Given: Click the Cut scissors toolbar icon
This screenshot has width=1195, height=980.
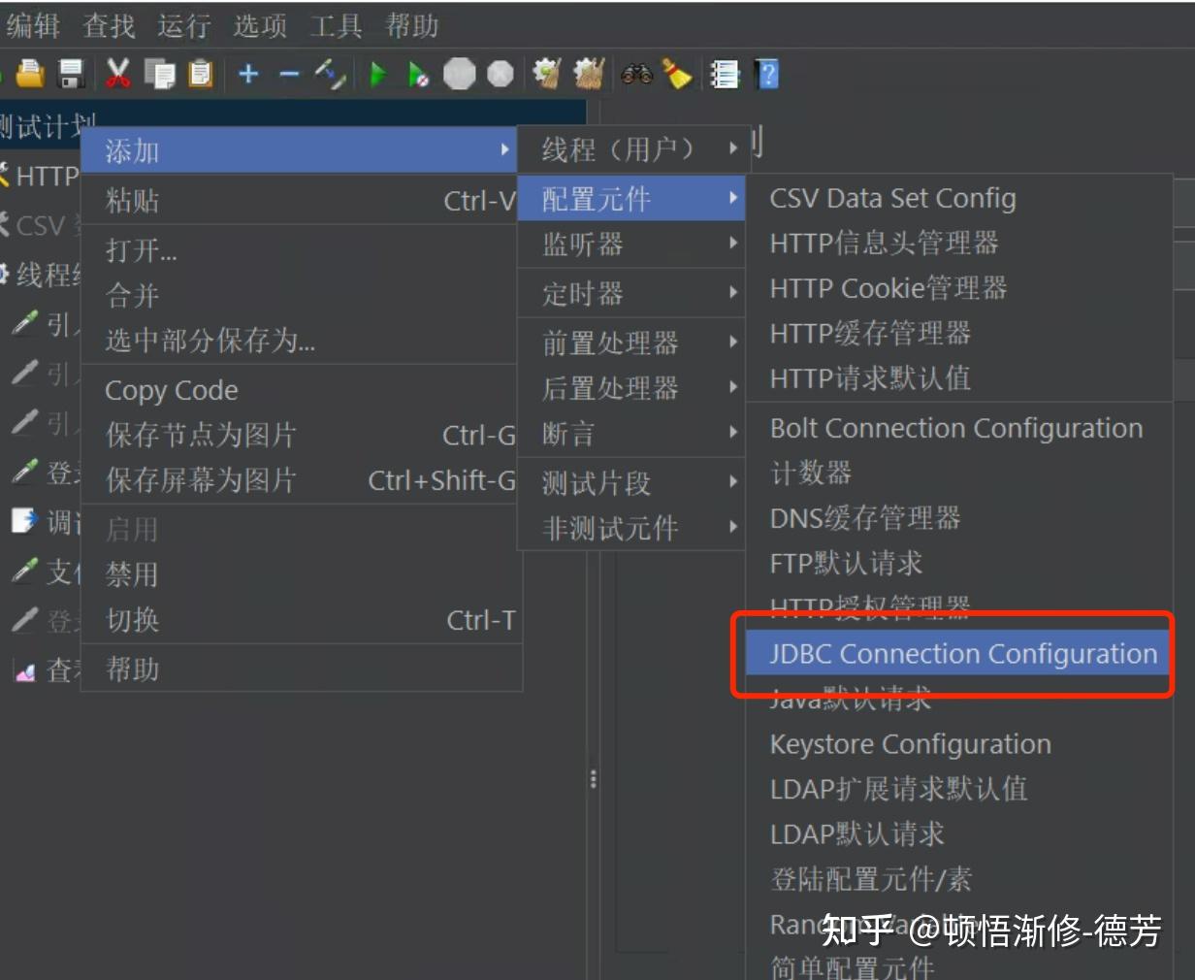Looking at the screenshot, I should 117,74.
